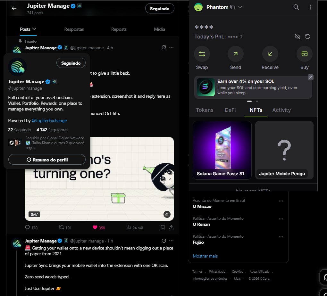327x296 pixels.
Task: Open Informações de anúncios link
Action: pyautogui.click(x=210, y=279)
